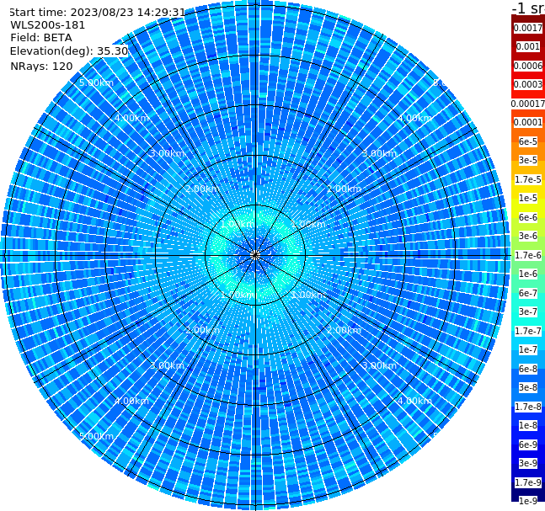The image size is (545, 511).
Task: Click the 1.7e-6 colorbar value
Action: pyautogui.click(x=528, y=255)
